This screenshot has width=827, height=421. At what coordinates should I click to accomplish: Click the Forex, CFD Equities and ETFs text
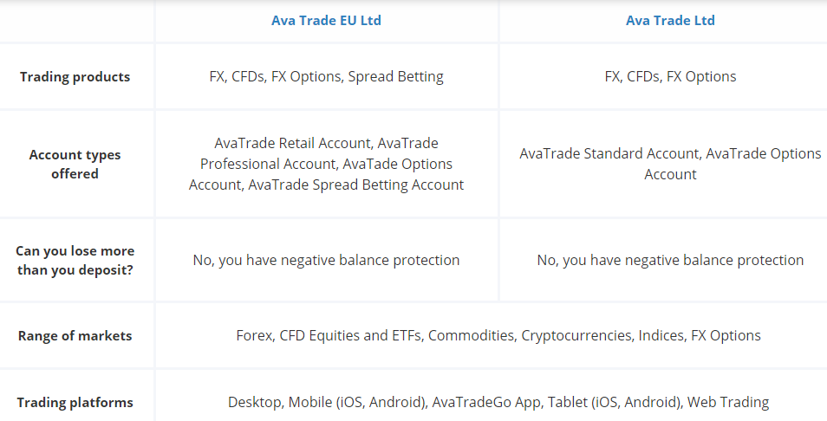pos(328,335)
